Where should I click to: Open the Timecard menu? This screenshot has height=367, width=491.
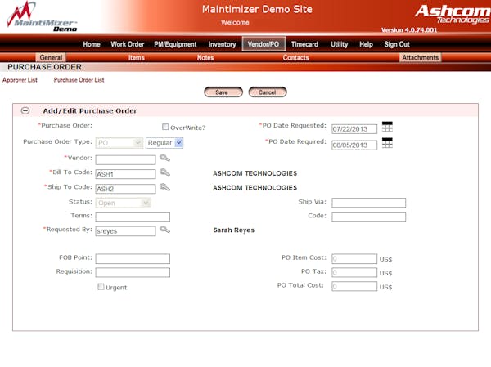pyautogui.click(x=304, y=44)
